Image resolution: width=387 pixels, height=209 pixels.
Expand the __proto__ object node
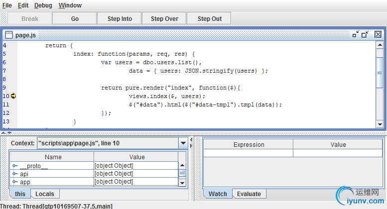tap(15, 166)
